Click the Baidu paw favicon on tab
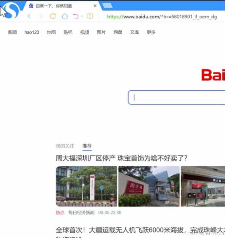The height and width of the screenshot is (238, 225). click(31, 6)
